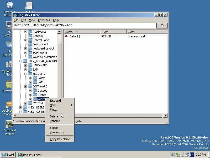Choose Delete from the context menu
Screen dimensions: 210x158
[x=60, y=116]
